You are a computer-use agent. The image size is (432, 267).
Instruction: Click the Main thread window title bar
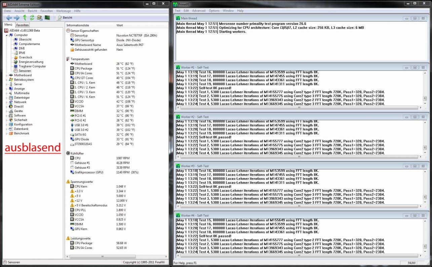point(301,18)
